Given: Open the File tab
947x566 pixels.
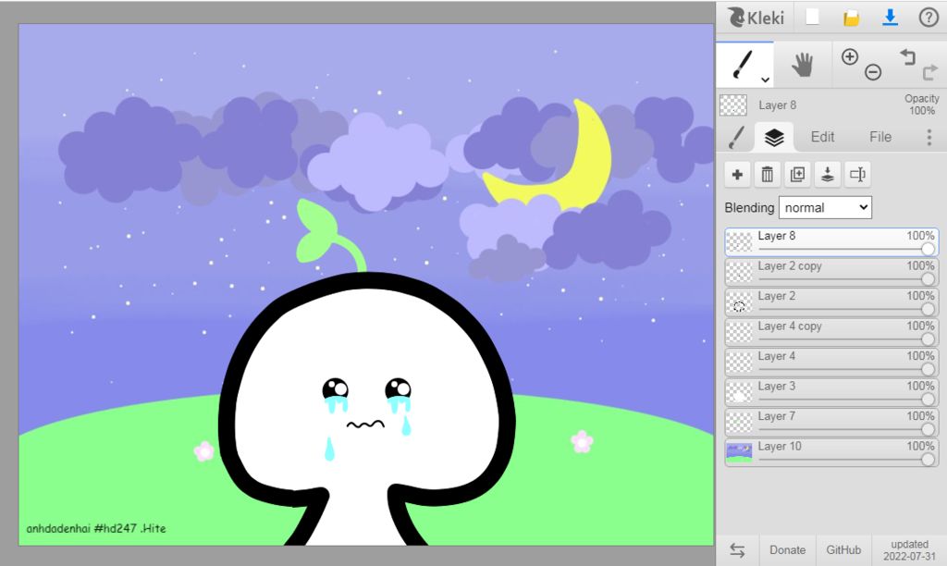Looking at the screenshot, I should 880,137.
